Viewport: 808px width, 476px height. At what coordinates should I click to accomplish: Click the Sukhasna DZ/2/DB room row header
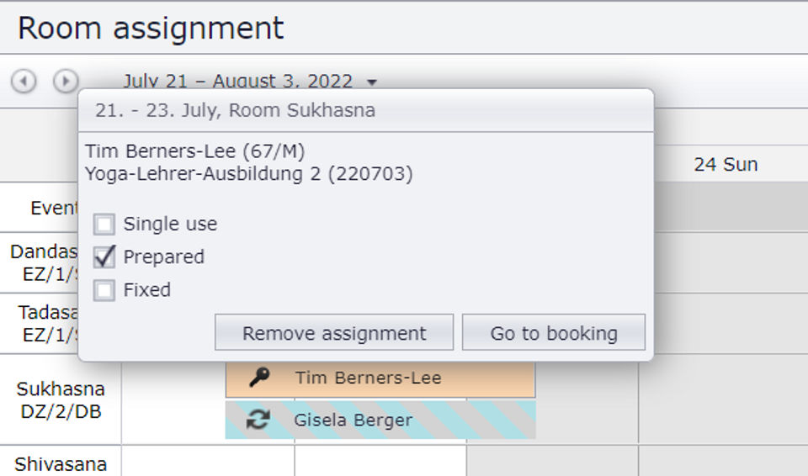[x=61, y=399]
